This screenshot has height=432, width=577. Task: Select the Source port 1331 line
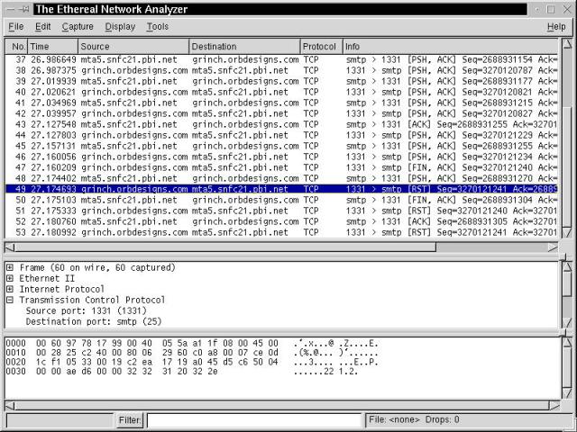[85, 310]
